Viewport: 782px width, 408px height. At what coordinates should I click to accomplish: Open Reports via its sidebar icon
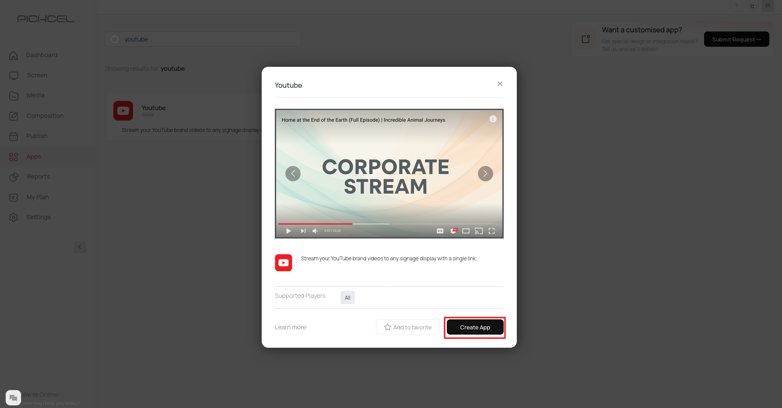14,176
